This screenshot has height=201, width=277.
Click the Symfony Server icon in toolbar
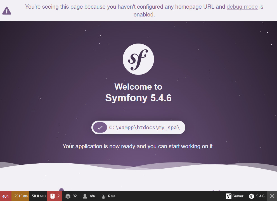pyautogui.click(x=235, y=196)
